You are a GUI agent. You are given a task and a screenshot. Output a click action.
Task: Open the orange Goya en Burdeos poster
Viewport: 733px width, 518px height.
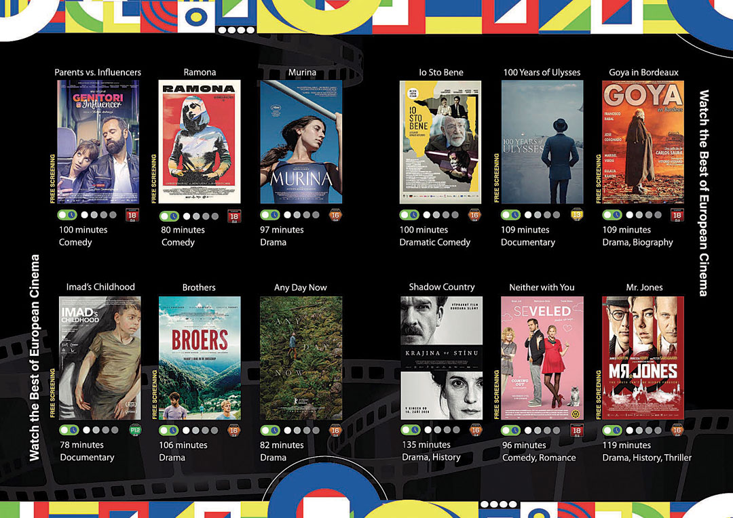tap(643, 142)
